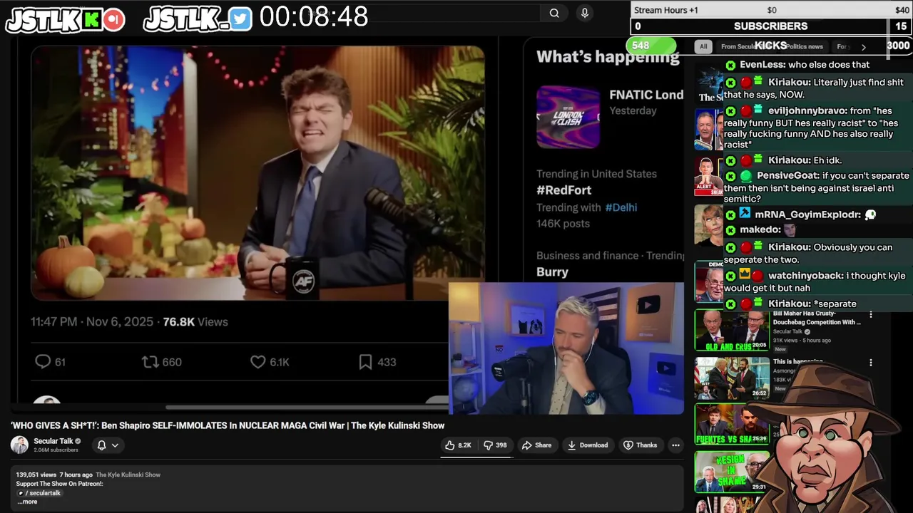Click the video title 'WHO GIVES A SH*T!'
913x513 pixels.
coord(228,425)
